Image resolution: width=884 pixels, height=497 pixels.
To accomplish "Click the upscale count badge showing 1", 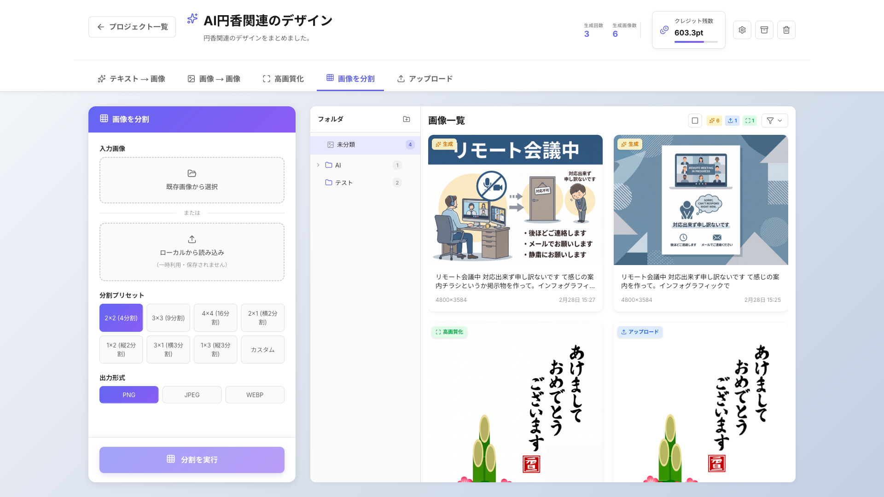I will click(x=750, y=121).
